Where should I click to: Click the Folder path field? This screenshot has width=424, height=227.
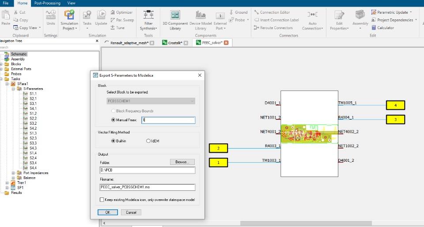click(x=148, y=170)
